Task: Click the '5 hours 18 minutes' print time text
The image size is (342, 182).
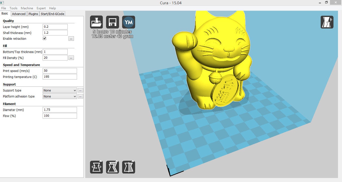Action: (112, 32)
